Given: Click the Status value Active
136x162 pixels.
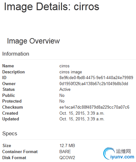Looking at the screenshot, I should coord(65,90).
